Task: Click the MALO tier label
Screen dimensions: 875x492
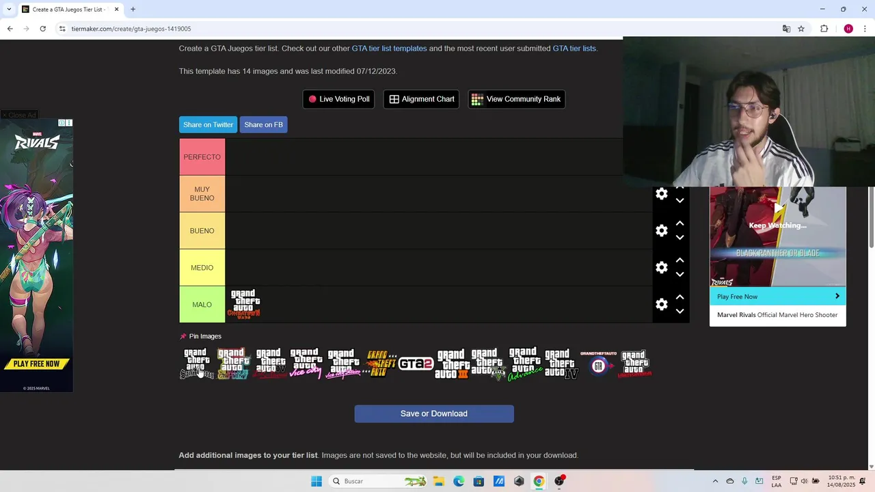Action: click(x=202, y=305)
